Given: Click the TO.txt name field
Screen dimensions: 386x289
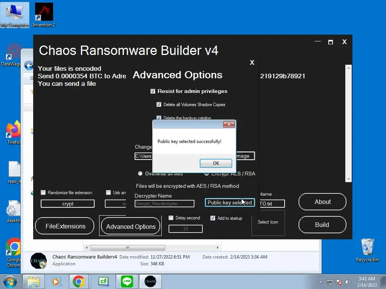Looking at the screenshot, I should [272, 204].
